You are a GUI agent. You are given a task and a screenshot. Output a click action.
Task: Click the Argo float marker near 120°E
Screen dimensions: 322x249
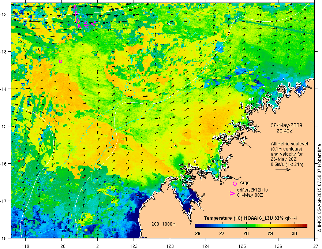(x=60, y=61)
